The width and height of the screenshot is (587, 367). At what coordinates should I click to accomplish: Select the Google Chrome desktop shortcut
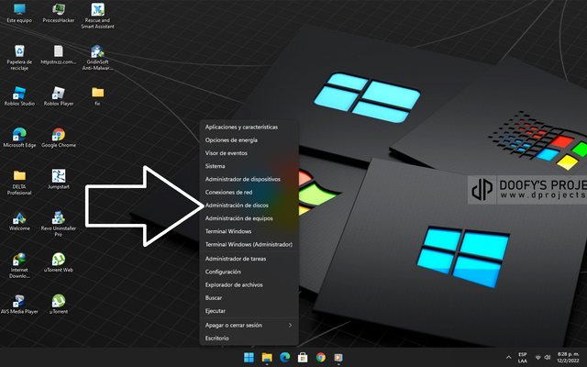click(59, 138)
